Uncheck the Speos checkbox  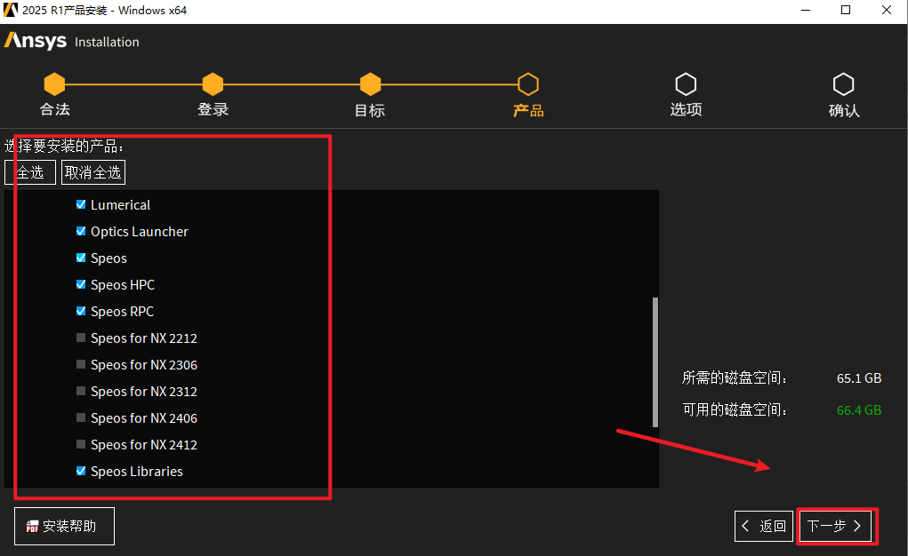(x=81, y=258)
